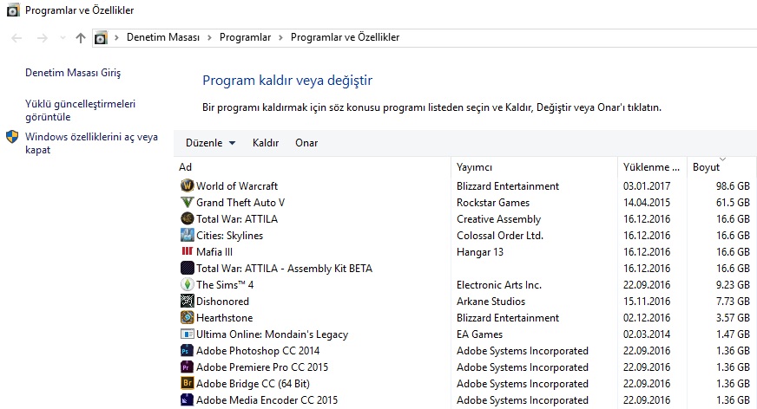Viewport: 757px width, 409px height.
Task: Expand chevron after Denetim Masası breadcrumb
Action: (209, 37)
